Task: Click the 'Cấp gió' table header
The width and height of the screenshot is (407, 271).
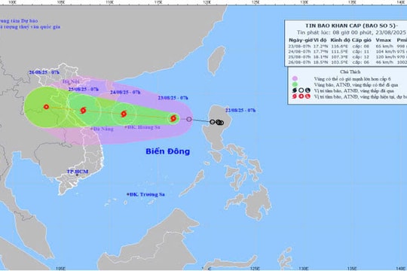Action: pyautogui.click(x=362, y=40)
